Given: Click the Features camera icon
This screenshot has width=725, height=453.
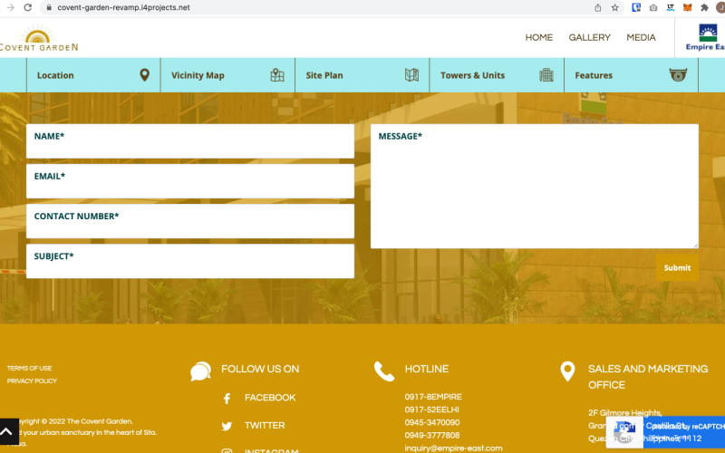Looking at the screenshot, I should click(x=678, y=74).
